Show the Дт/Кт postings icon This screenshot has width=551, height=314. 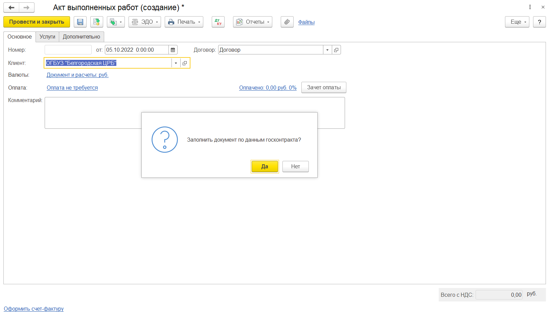pos(218,22)
